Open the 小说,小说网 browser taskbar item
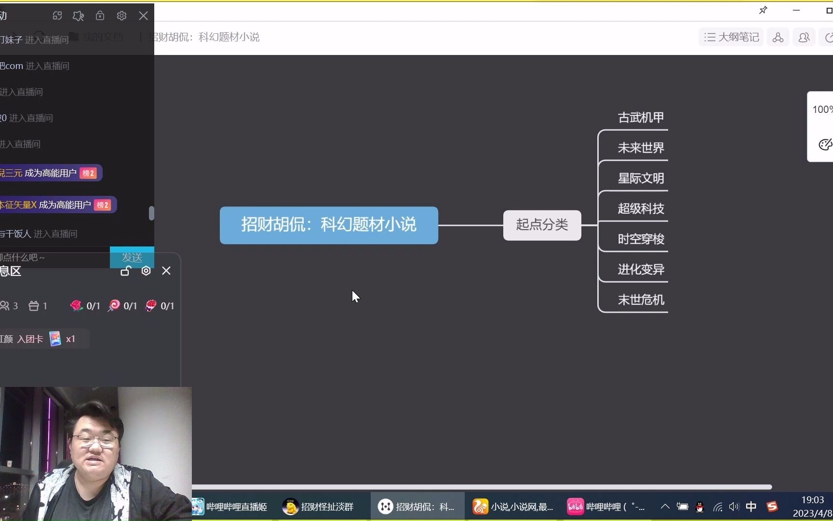The image size is (833, 521). [x=513, y=507]
